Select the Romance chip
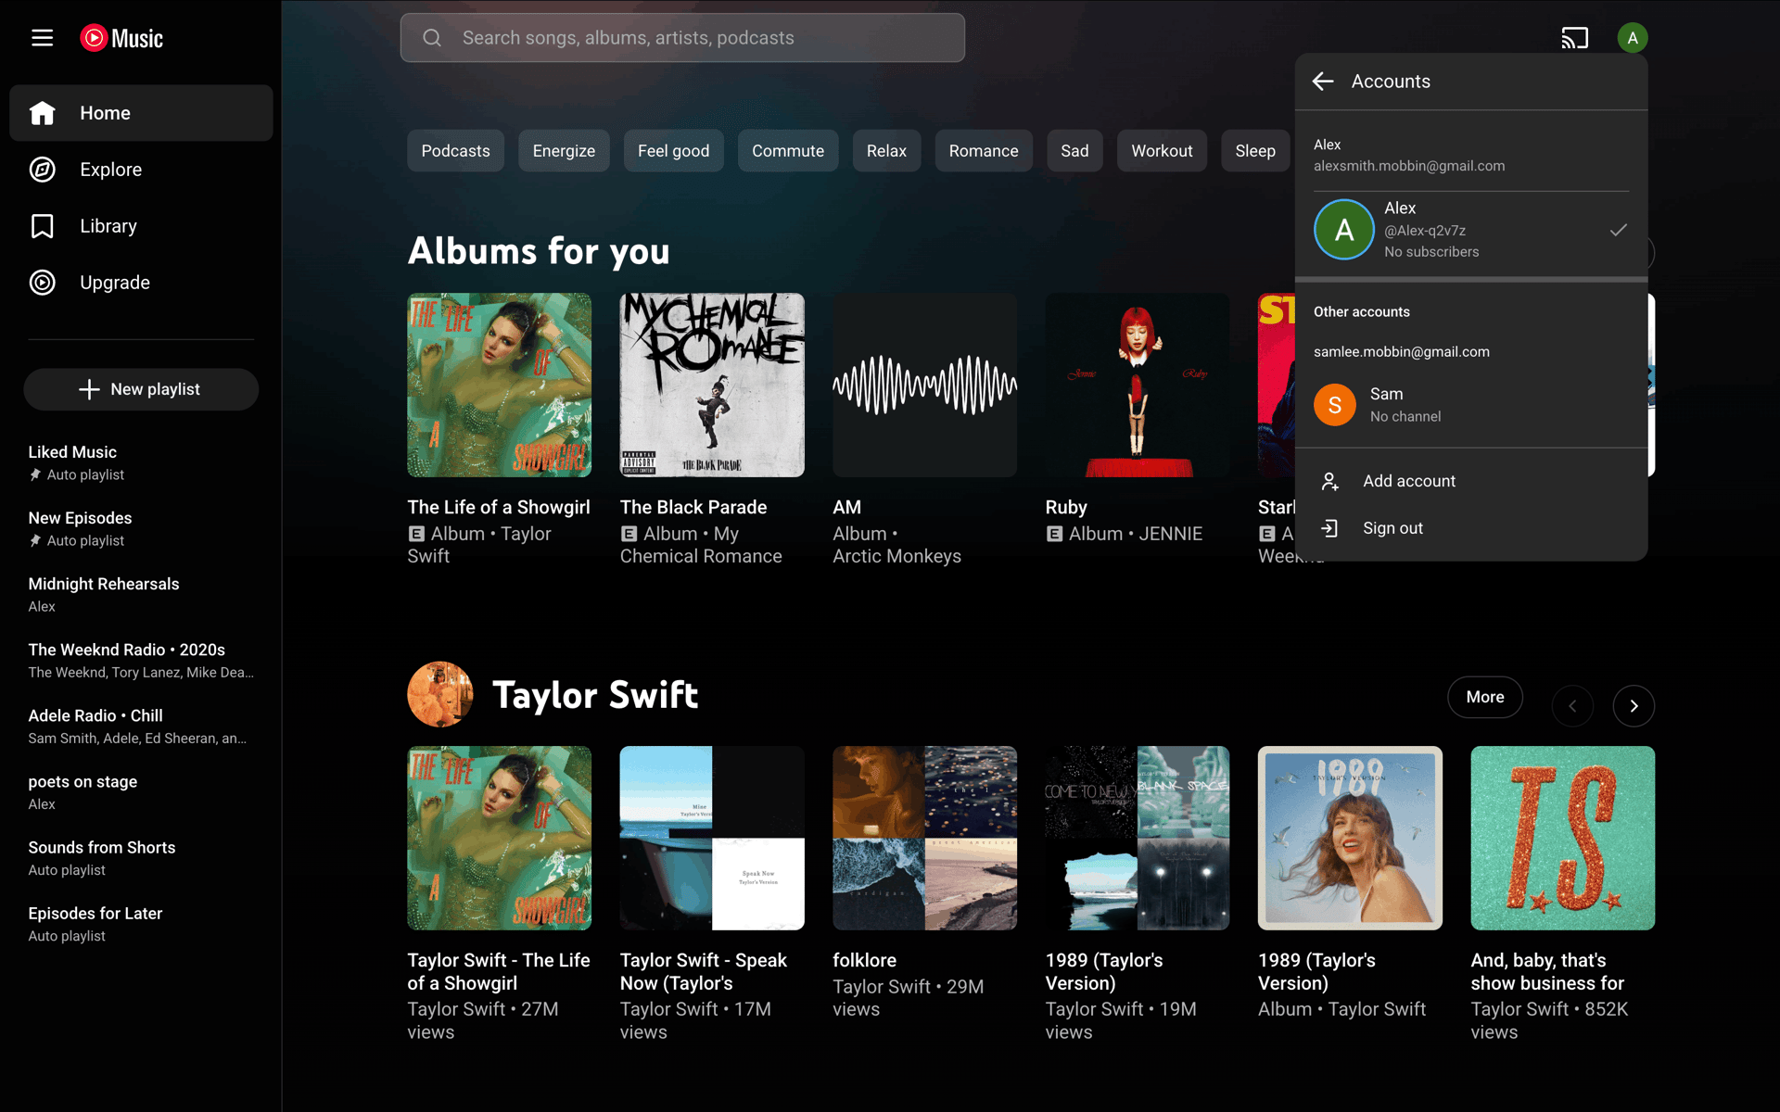This screenshot has height=1112, width=1780. point(984,151)
